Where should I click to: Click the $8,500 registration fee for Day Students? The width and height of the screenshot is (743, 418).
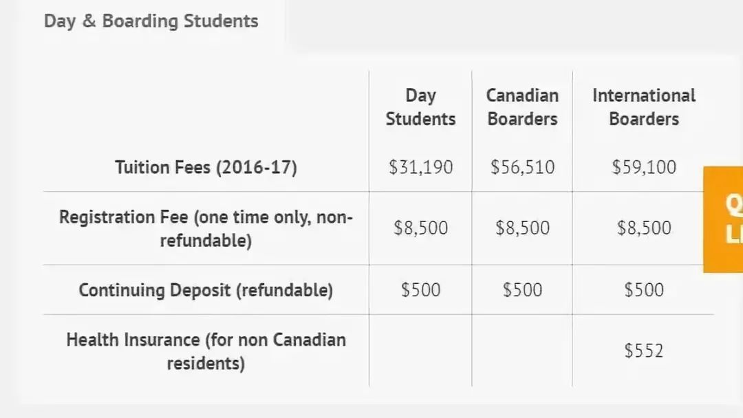click(420, 228)
